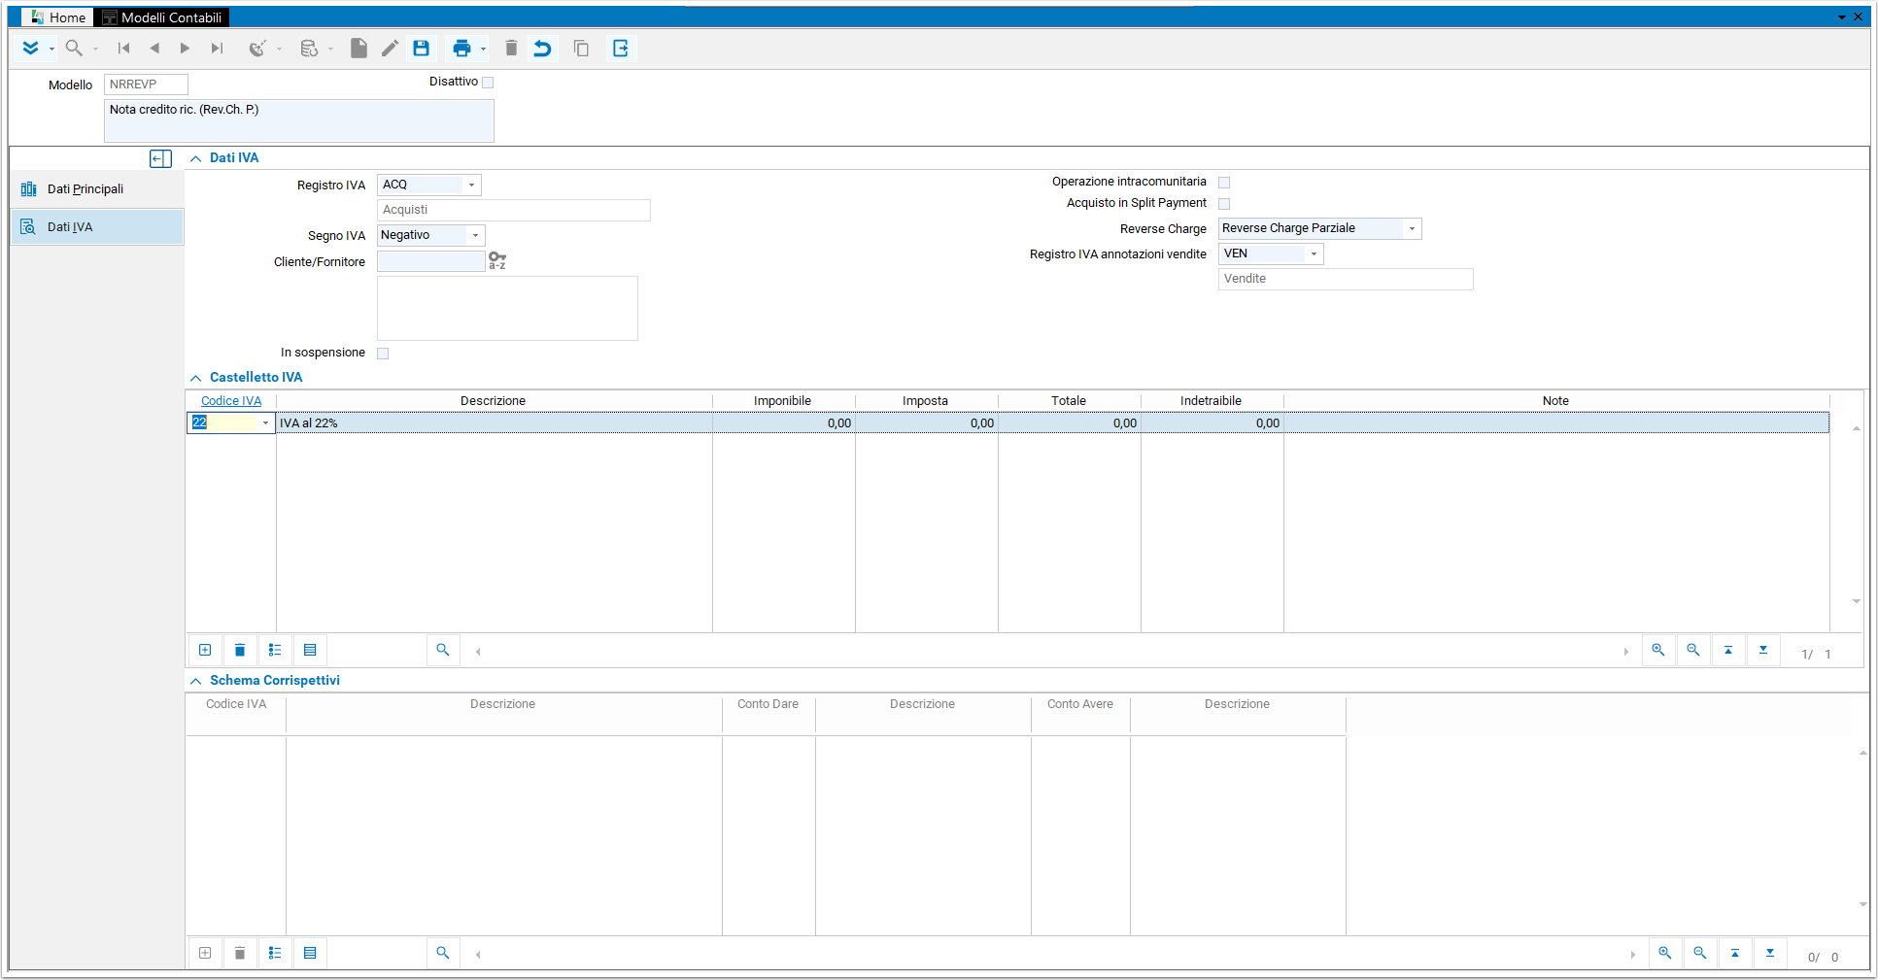Screen dimensions: 1878x980
Task: Switch Castelletto IVA grid to list view
Action: 275,650
